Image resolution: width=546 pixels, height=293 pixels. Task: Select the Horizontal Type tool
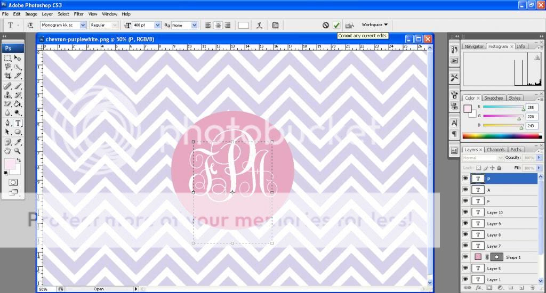pos(18,123)
